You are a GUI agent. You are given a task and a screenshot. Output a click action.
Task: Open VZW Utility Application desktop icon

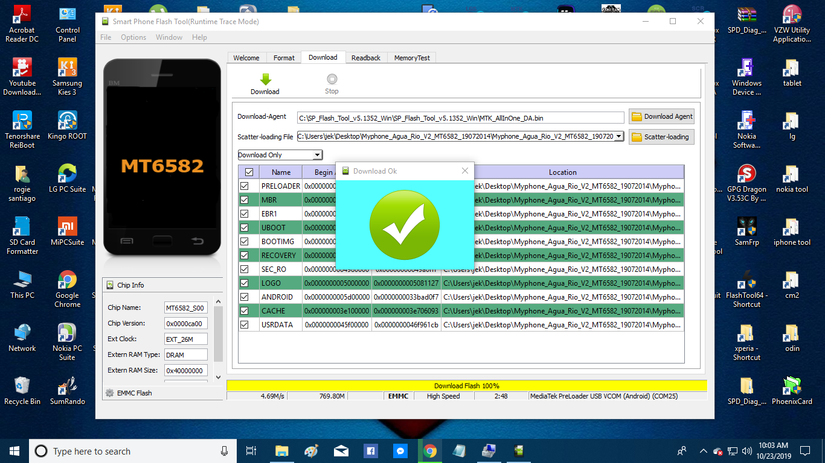pyautogui.click(x=792, y=25)
